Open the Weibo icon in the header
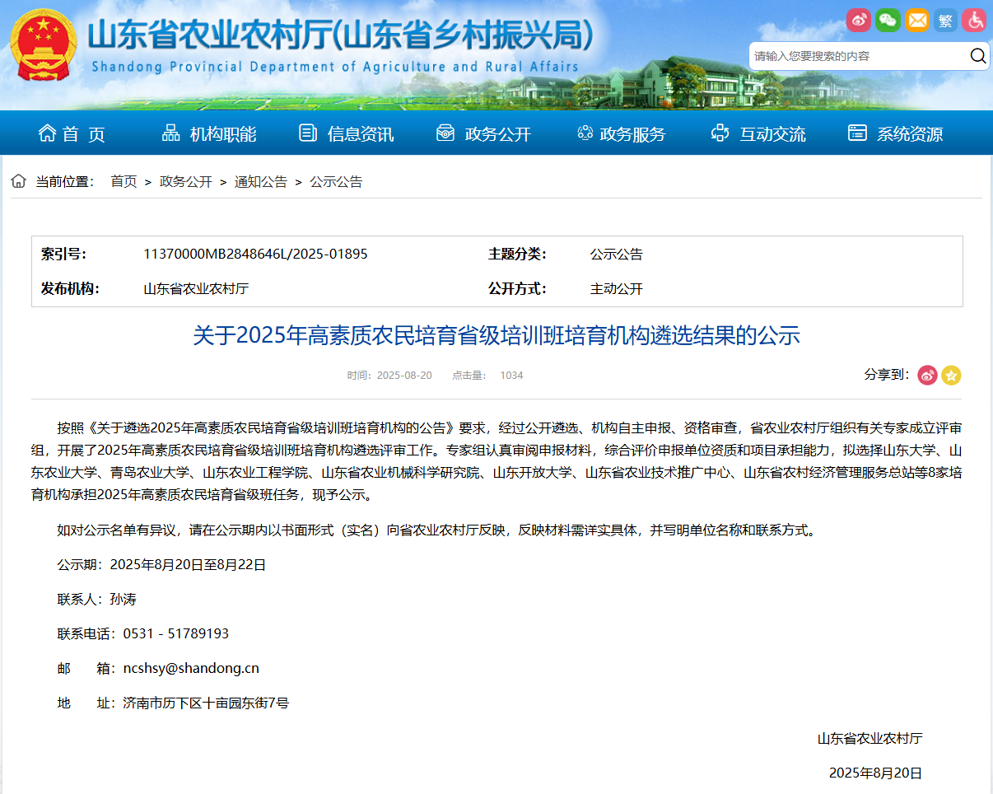The image size is (993, 794). coord(859,20)
